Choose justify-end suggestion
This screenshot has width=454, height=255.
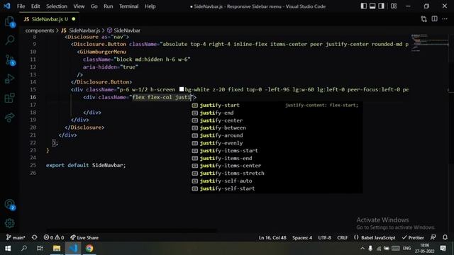pyautogui.click(x=277, y=113)
